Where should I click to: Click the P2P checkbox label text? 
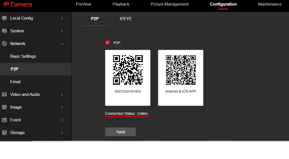pyautogui.click(x=117, y=43)
